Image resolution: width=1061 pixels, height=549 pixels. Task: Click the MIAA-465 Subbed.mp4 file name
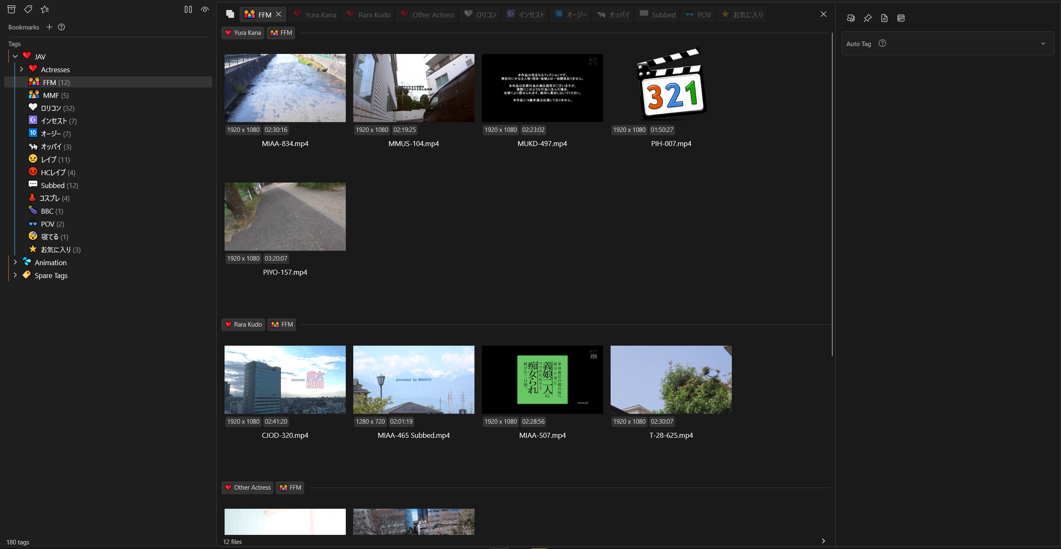point(414,435)
